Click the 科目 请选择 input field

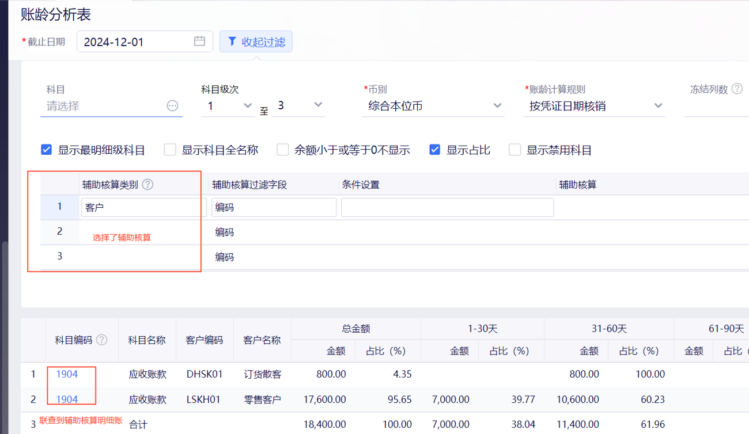coord(111,106)
